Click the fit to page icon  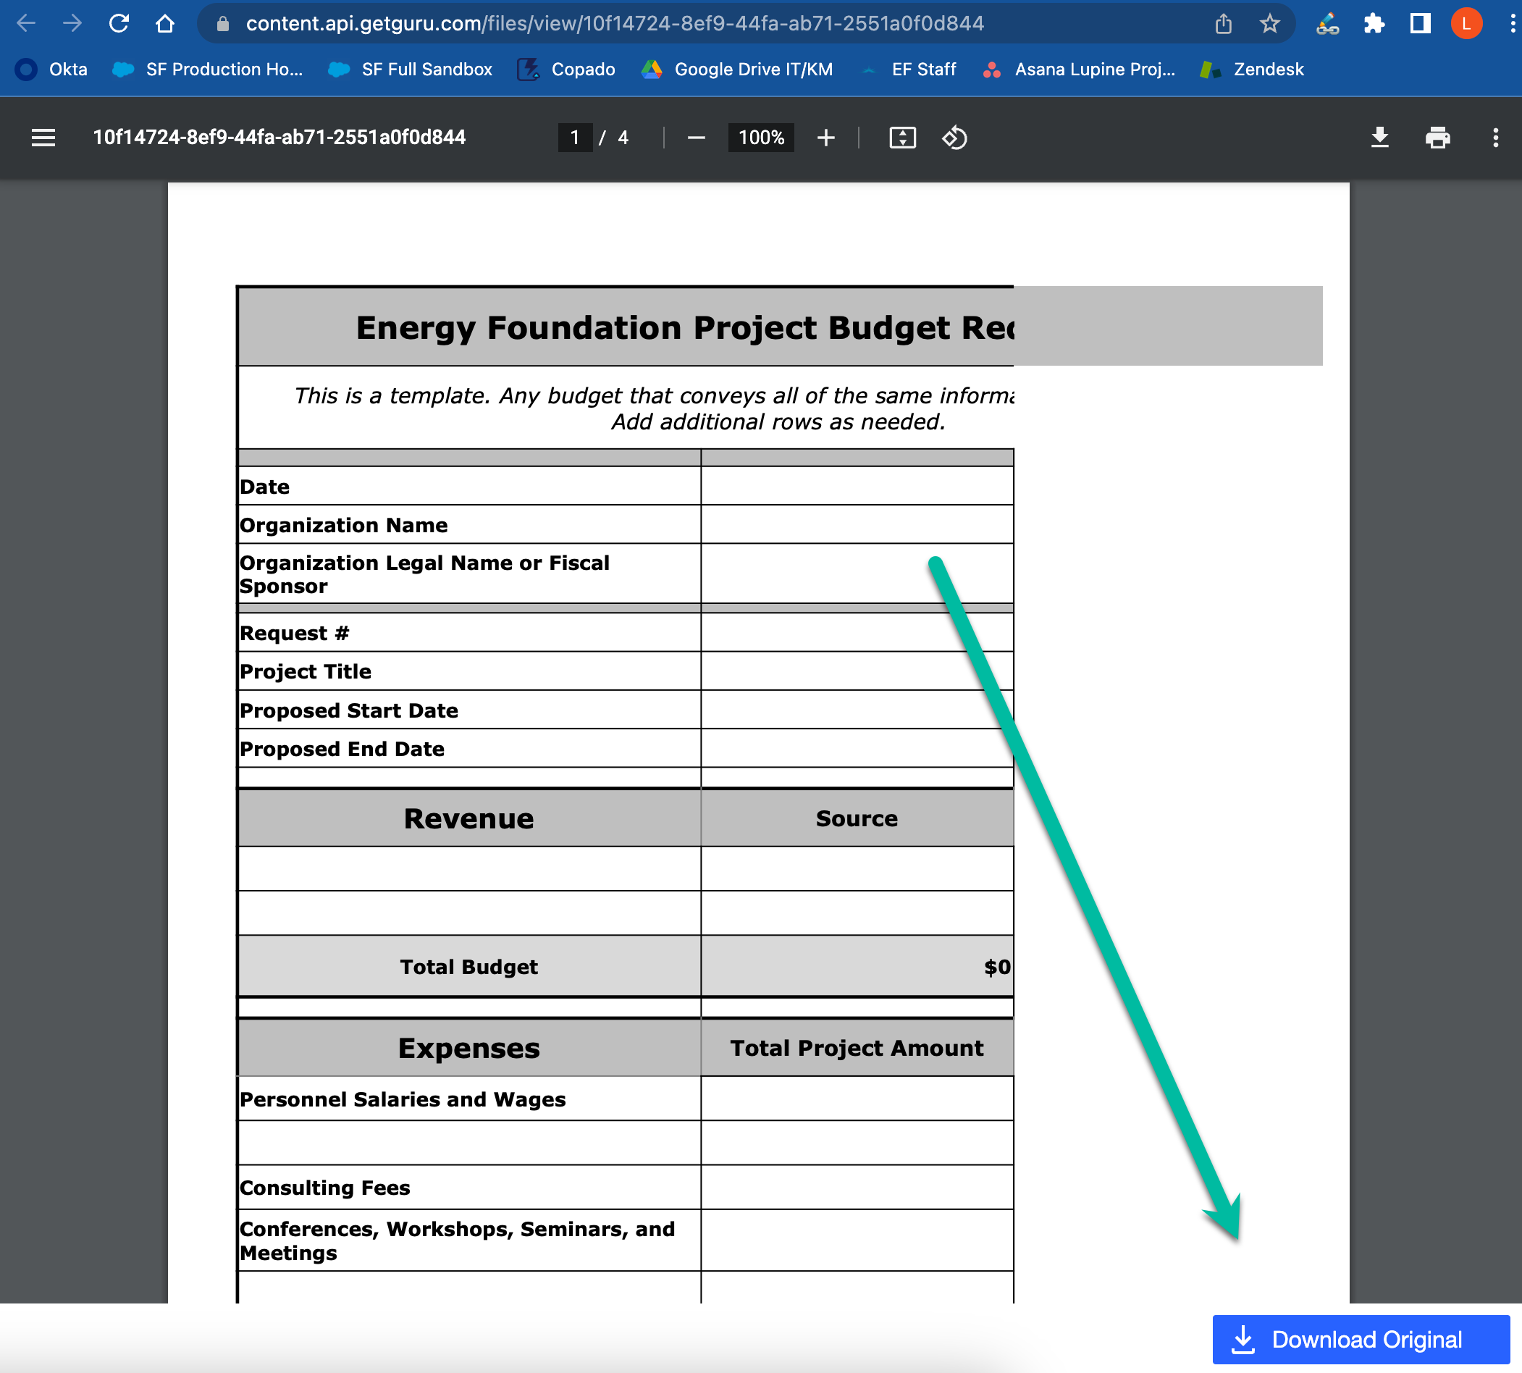pyautogui.click(x=902, y=138)
